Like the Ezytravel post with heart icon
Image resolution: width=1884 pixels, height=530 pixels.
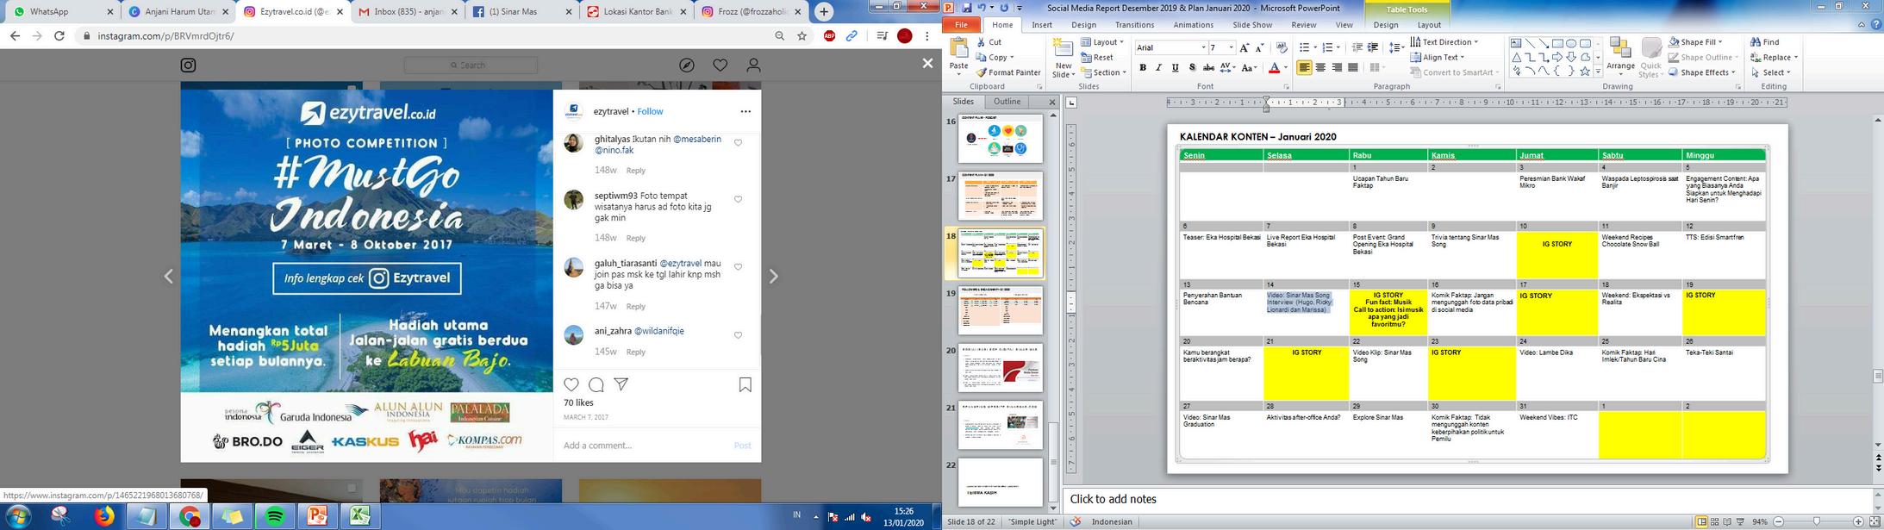(571, 384)
